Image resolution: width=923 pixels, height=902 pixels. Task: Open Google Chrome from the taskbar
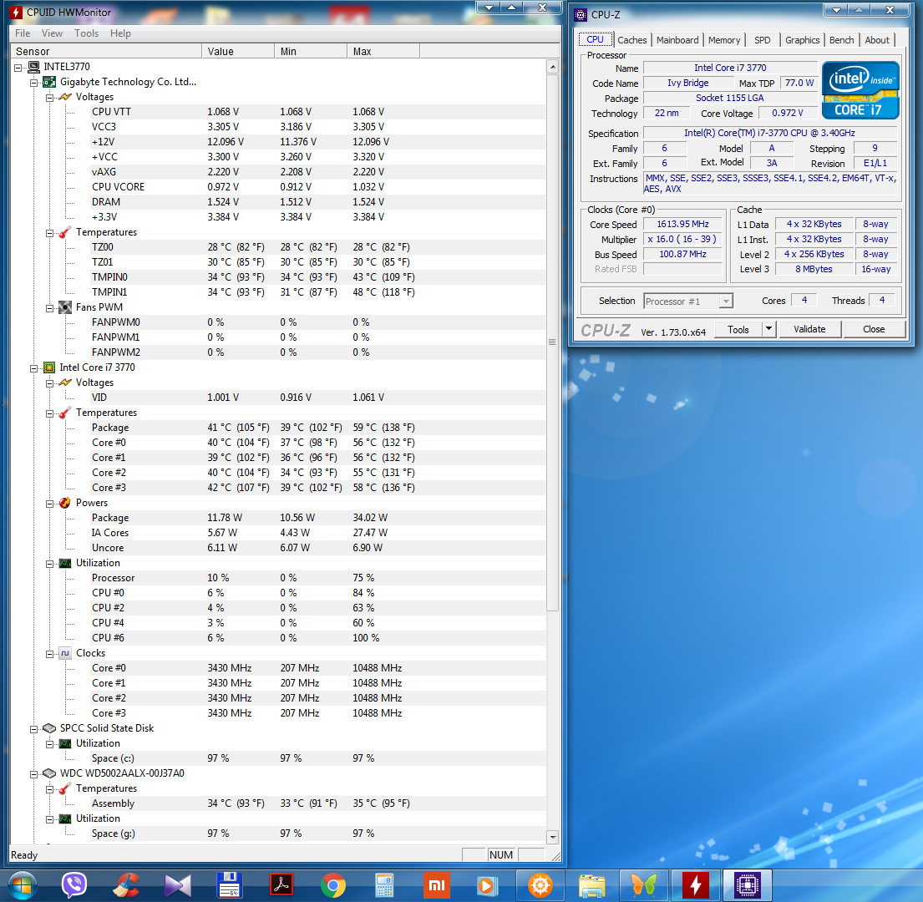[x=333, y=884]
